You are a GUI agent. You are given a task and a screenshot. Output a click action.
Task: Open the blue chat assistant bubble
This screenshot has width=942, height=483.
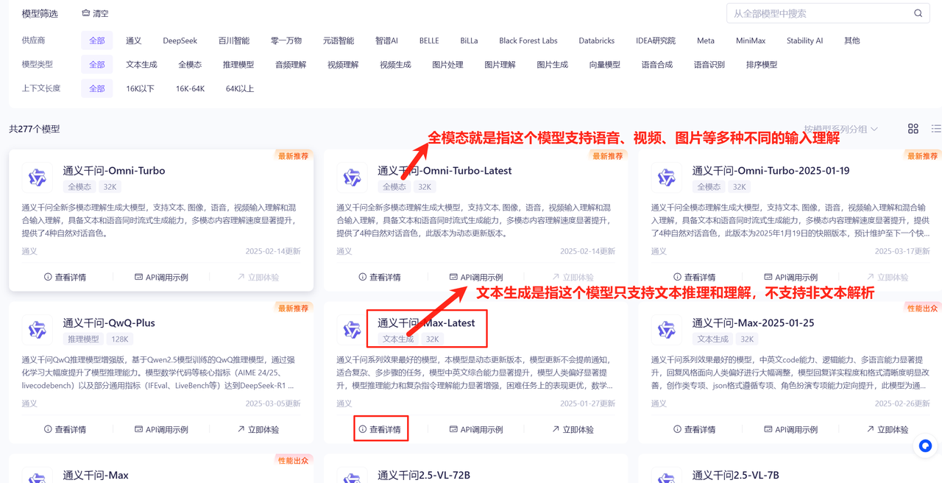click(925, 445)
